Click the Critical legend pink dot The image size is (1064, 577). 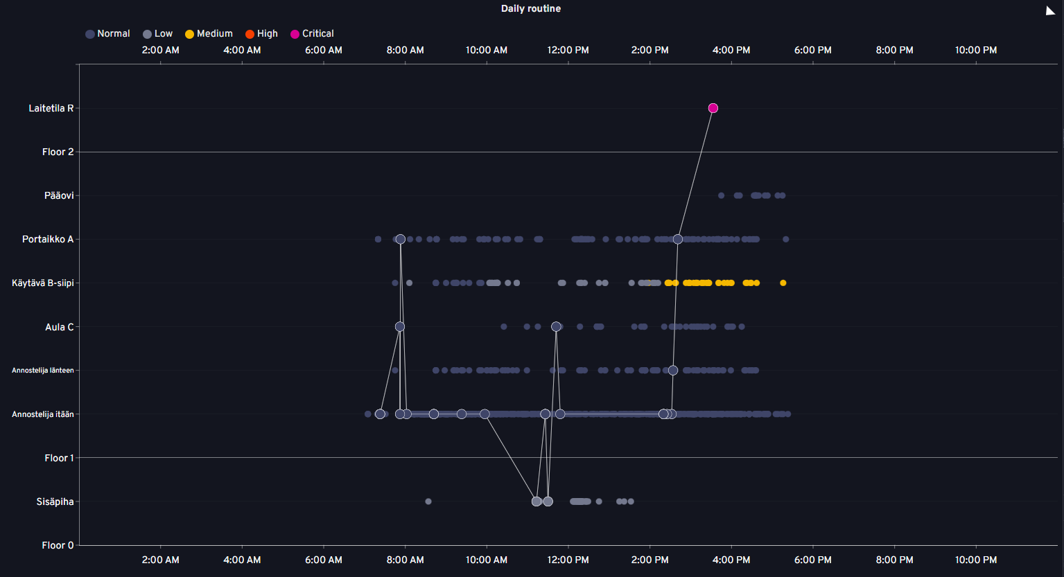(295, 34)
